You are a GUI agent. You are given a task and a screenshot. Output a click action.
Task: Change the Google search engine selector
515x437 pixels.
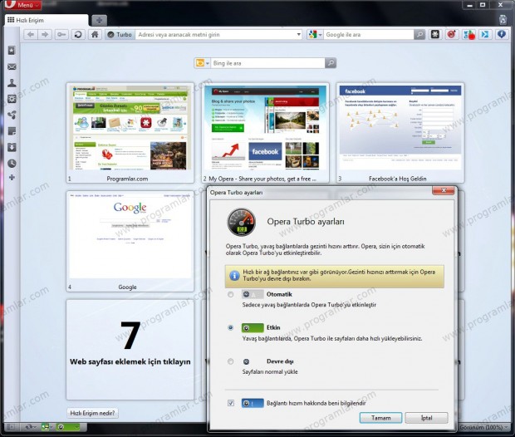click(x=315, y=35)
